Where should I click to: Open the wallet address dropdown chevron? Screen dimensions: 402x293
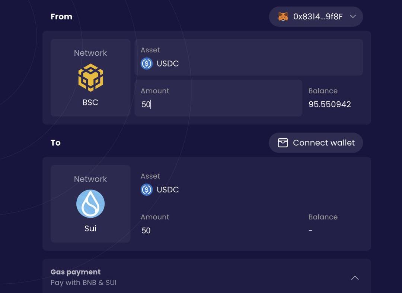[x=353, y=17]
